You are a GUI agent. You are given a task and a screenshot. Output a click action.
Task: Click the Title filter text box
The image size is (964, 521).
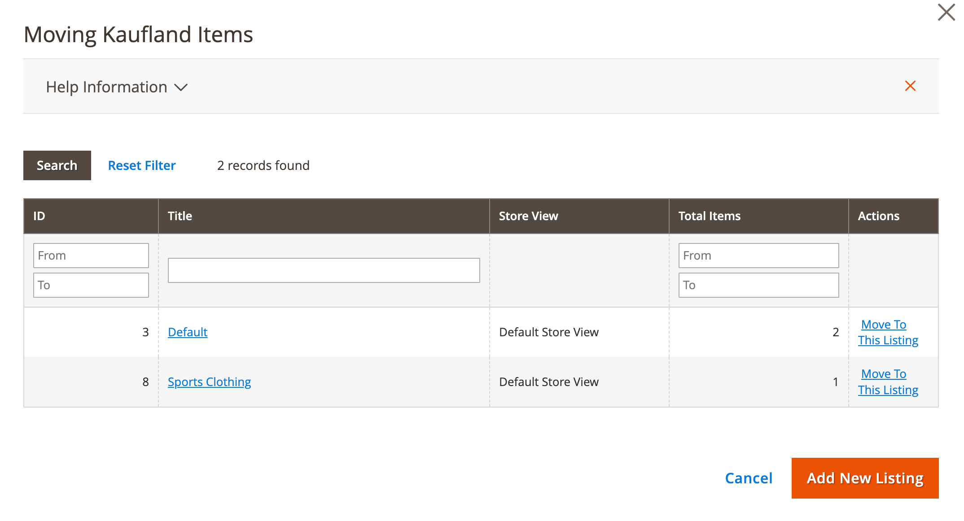coord(324,270)
